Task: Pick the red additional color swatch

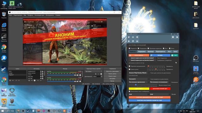Action: coord(160,89)
